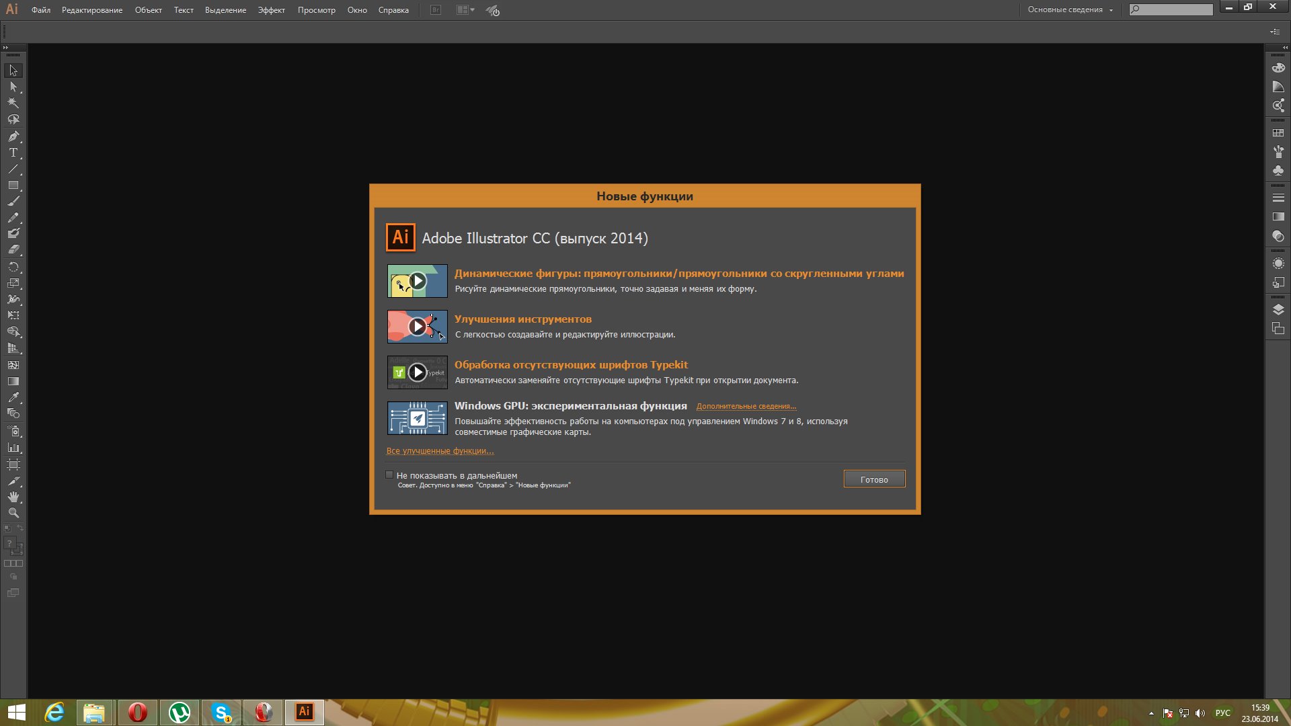This screenshot has width=1291, height=726.
Task: Click 'Обработка отсутствующих шрифтов Typekit' title
Action: (572, 365)
